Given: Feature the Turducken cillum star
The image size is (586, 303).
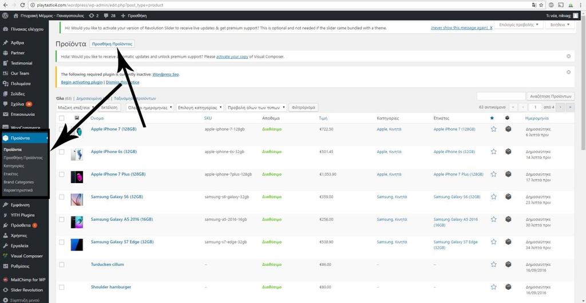Looking at the screenshot, I should (493, 264).
